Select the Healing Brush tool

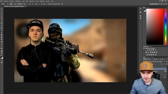point(2,23)
